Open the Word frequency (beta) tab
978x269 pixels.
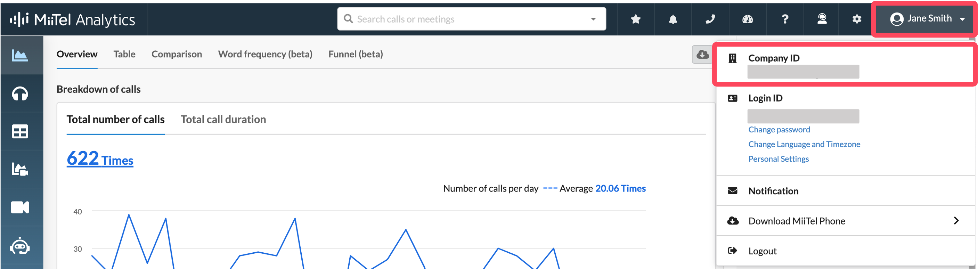point(265,54)
